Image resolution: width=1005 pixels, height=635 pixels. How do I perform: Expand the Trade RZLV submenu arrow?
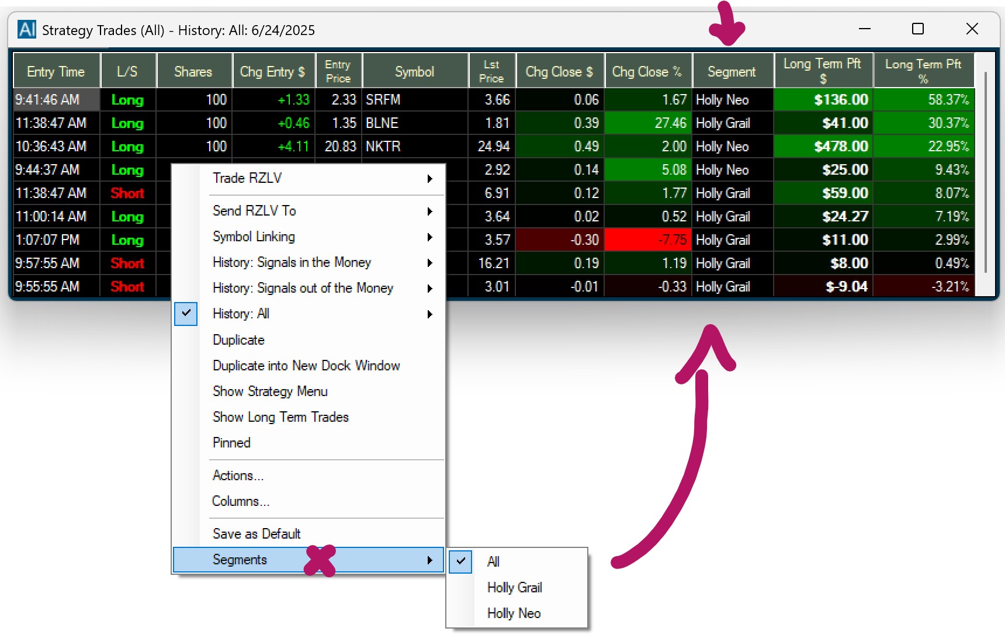coord(430,178)
